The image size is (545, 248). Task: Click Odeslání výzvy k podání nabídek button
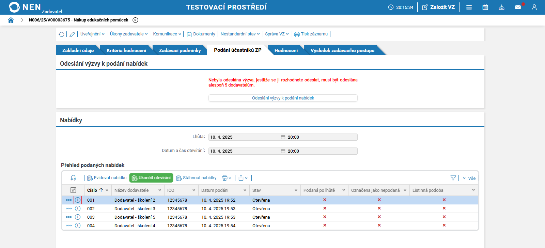(283, 98)
